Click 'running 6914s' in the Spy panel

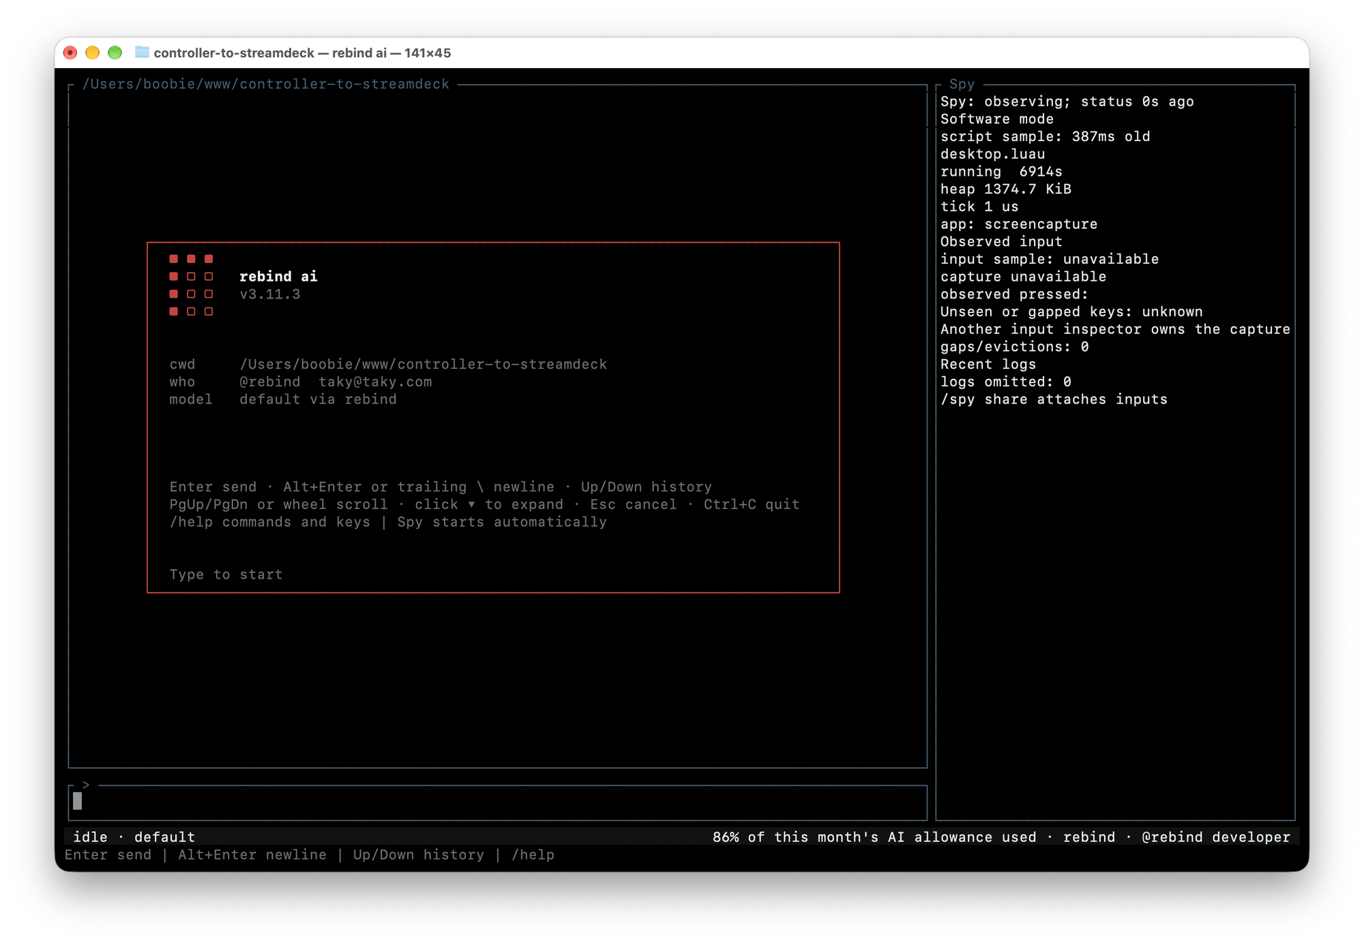1001,172
